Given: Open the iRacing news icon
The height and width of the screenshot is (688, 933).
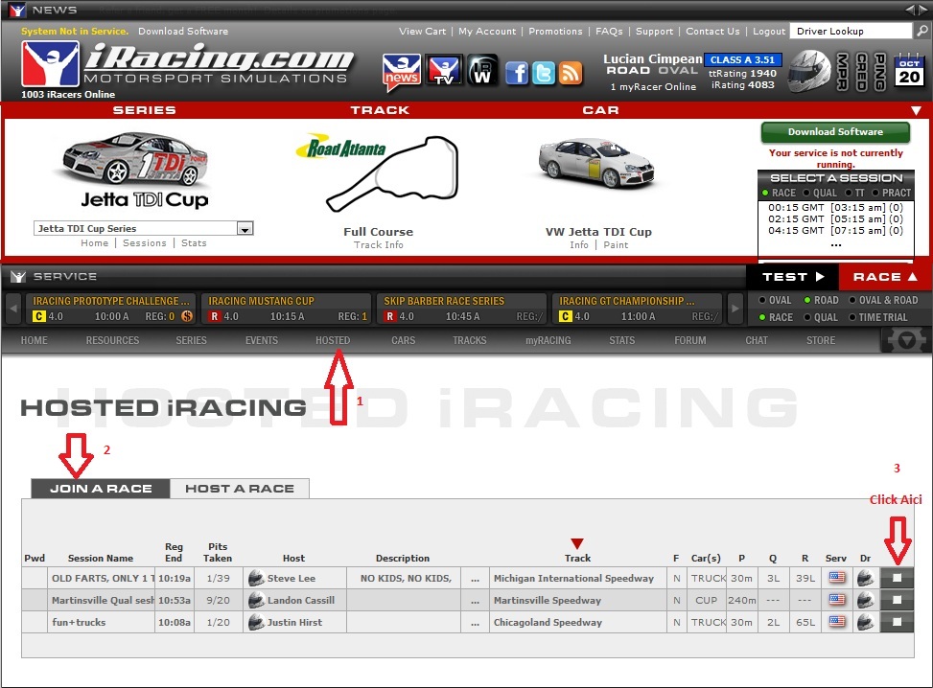Looking at the screenshot, I should coord(401,72).
